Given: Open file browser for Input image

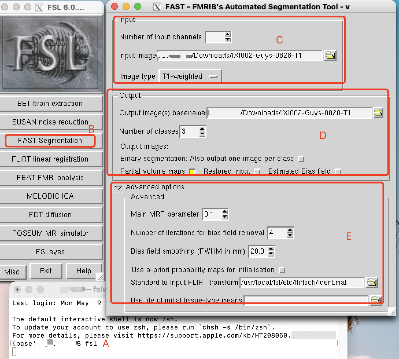Looking at the screenshot, I should [x=330, y=55].
